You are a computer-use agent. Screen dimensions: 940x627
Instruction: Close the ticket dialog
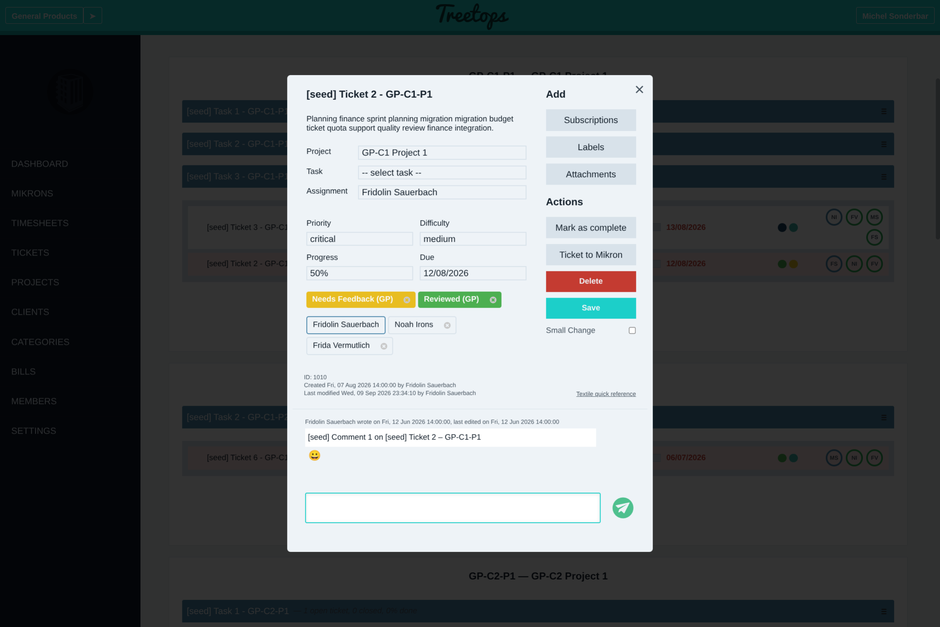tap(639, 90)
